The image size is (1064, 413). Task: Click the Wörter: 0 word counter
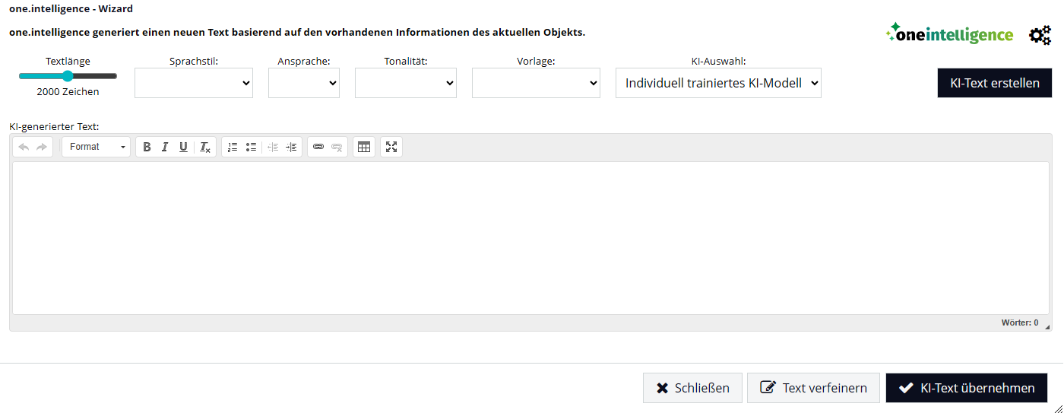click(1019, 322)
